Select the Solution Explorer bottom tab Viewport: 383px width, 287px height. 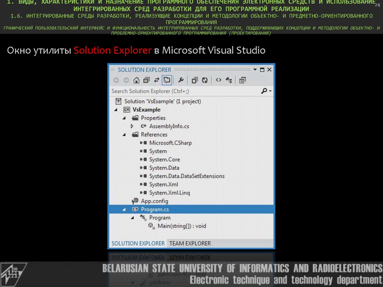(138, 243)
